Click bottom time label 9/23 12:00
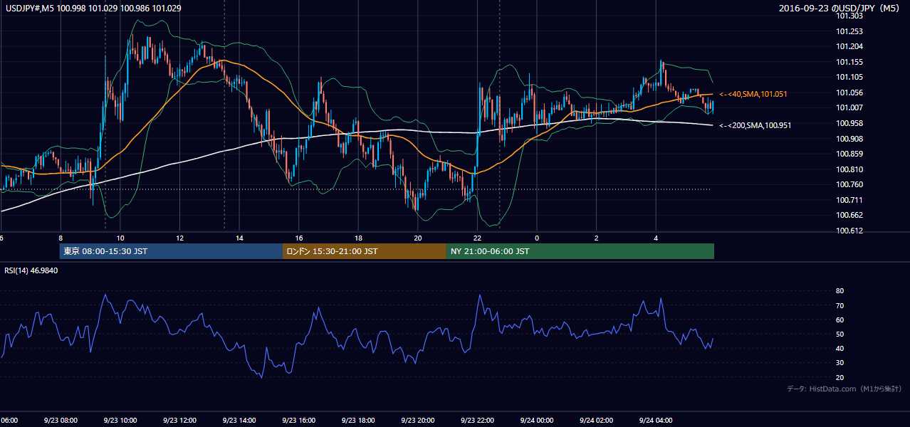 (x=179, y=421)
